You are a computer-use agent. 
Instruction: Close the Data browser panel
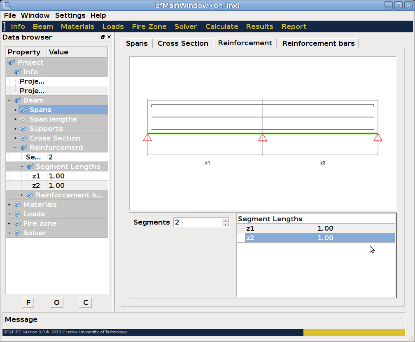(x=109, y=37)
